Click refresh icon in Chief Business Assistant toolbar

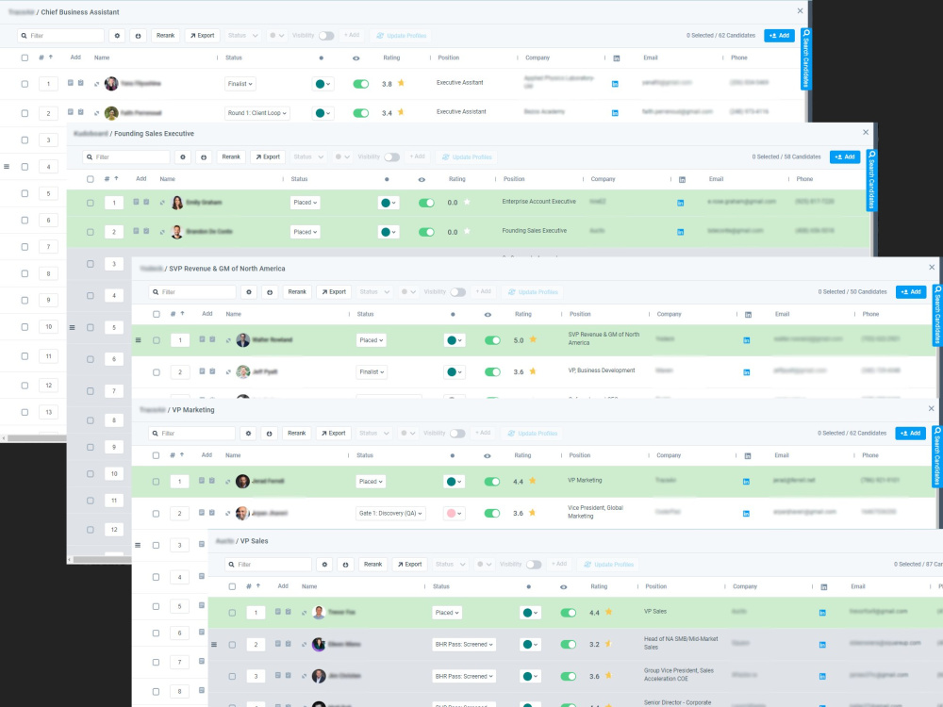click(138, 36)
